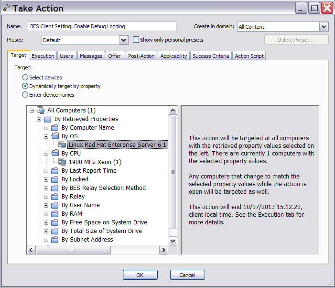Click the Take Action title bar tool icon
The image size is (335, 288).
click(7, 8)
